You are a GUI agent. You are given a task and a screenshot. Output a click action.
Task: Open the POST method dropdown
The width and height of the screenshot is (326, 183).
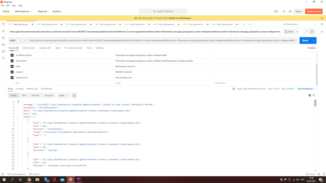pyautogui.click(x=18, y=40)
